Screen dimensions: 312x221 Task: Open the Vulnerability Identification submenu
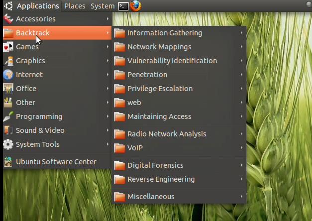[179, 61]
